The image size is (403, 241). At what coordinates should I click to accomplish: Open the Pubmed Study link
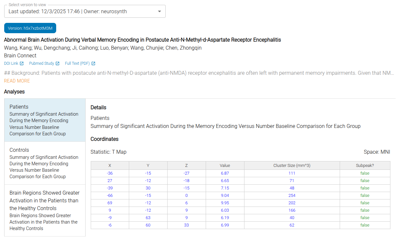click(x=42, y=63)
